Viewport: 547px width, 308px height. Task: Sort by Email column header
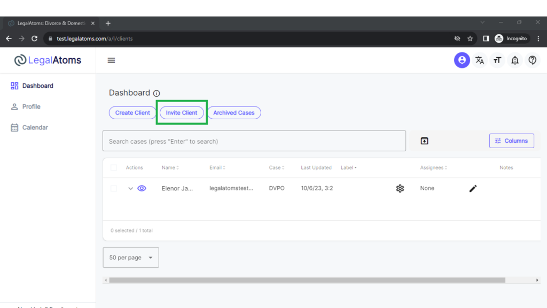(217, 167)
